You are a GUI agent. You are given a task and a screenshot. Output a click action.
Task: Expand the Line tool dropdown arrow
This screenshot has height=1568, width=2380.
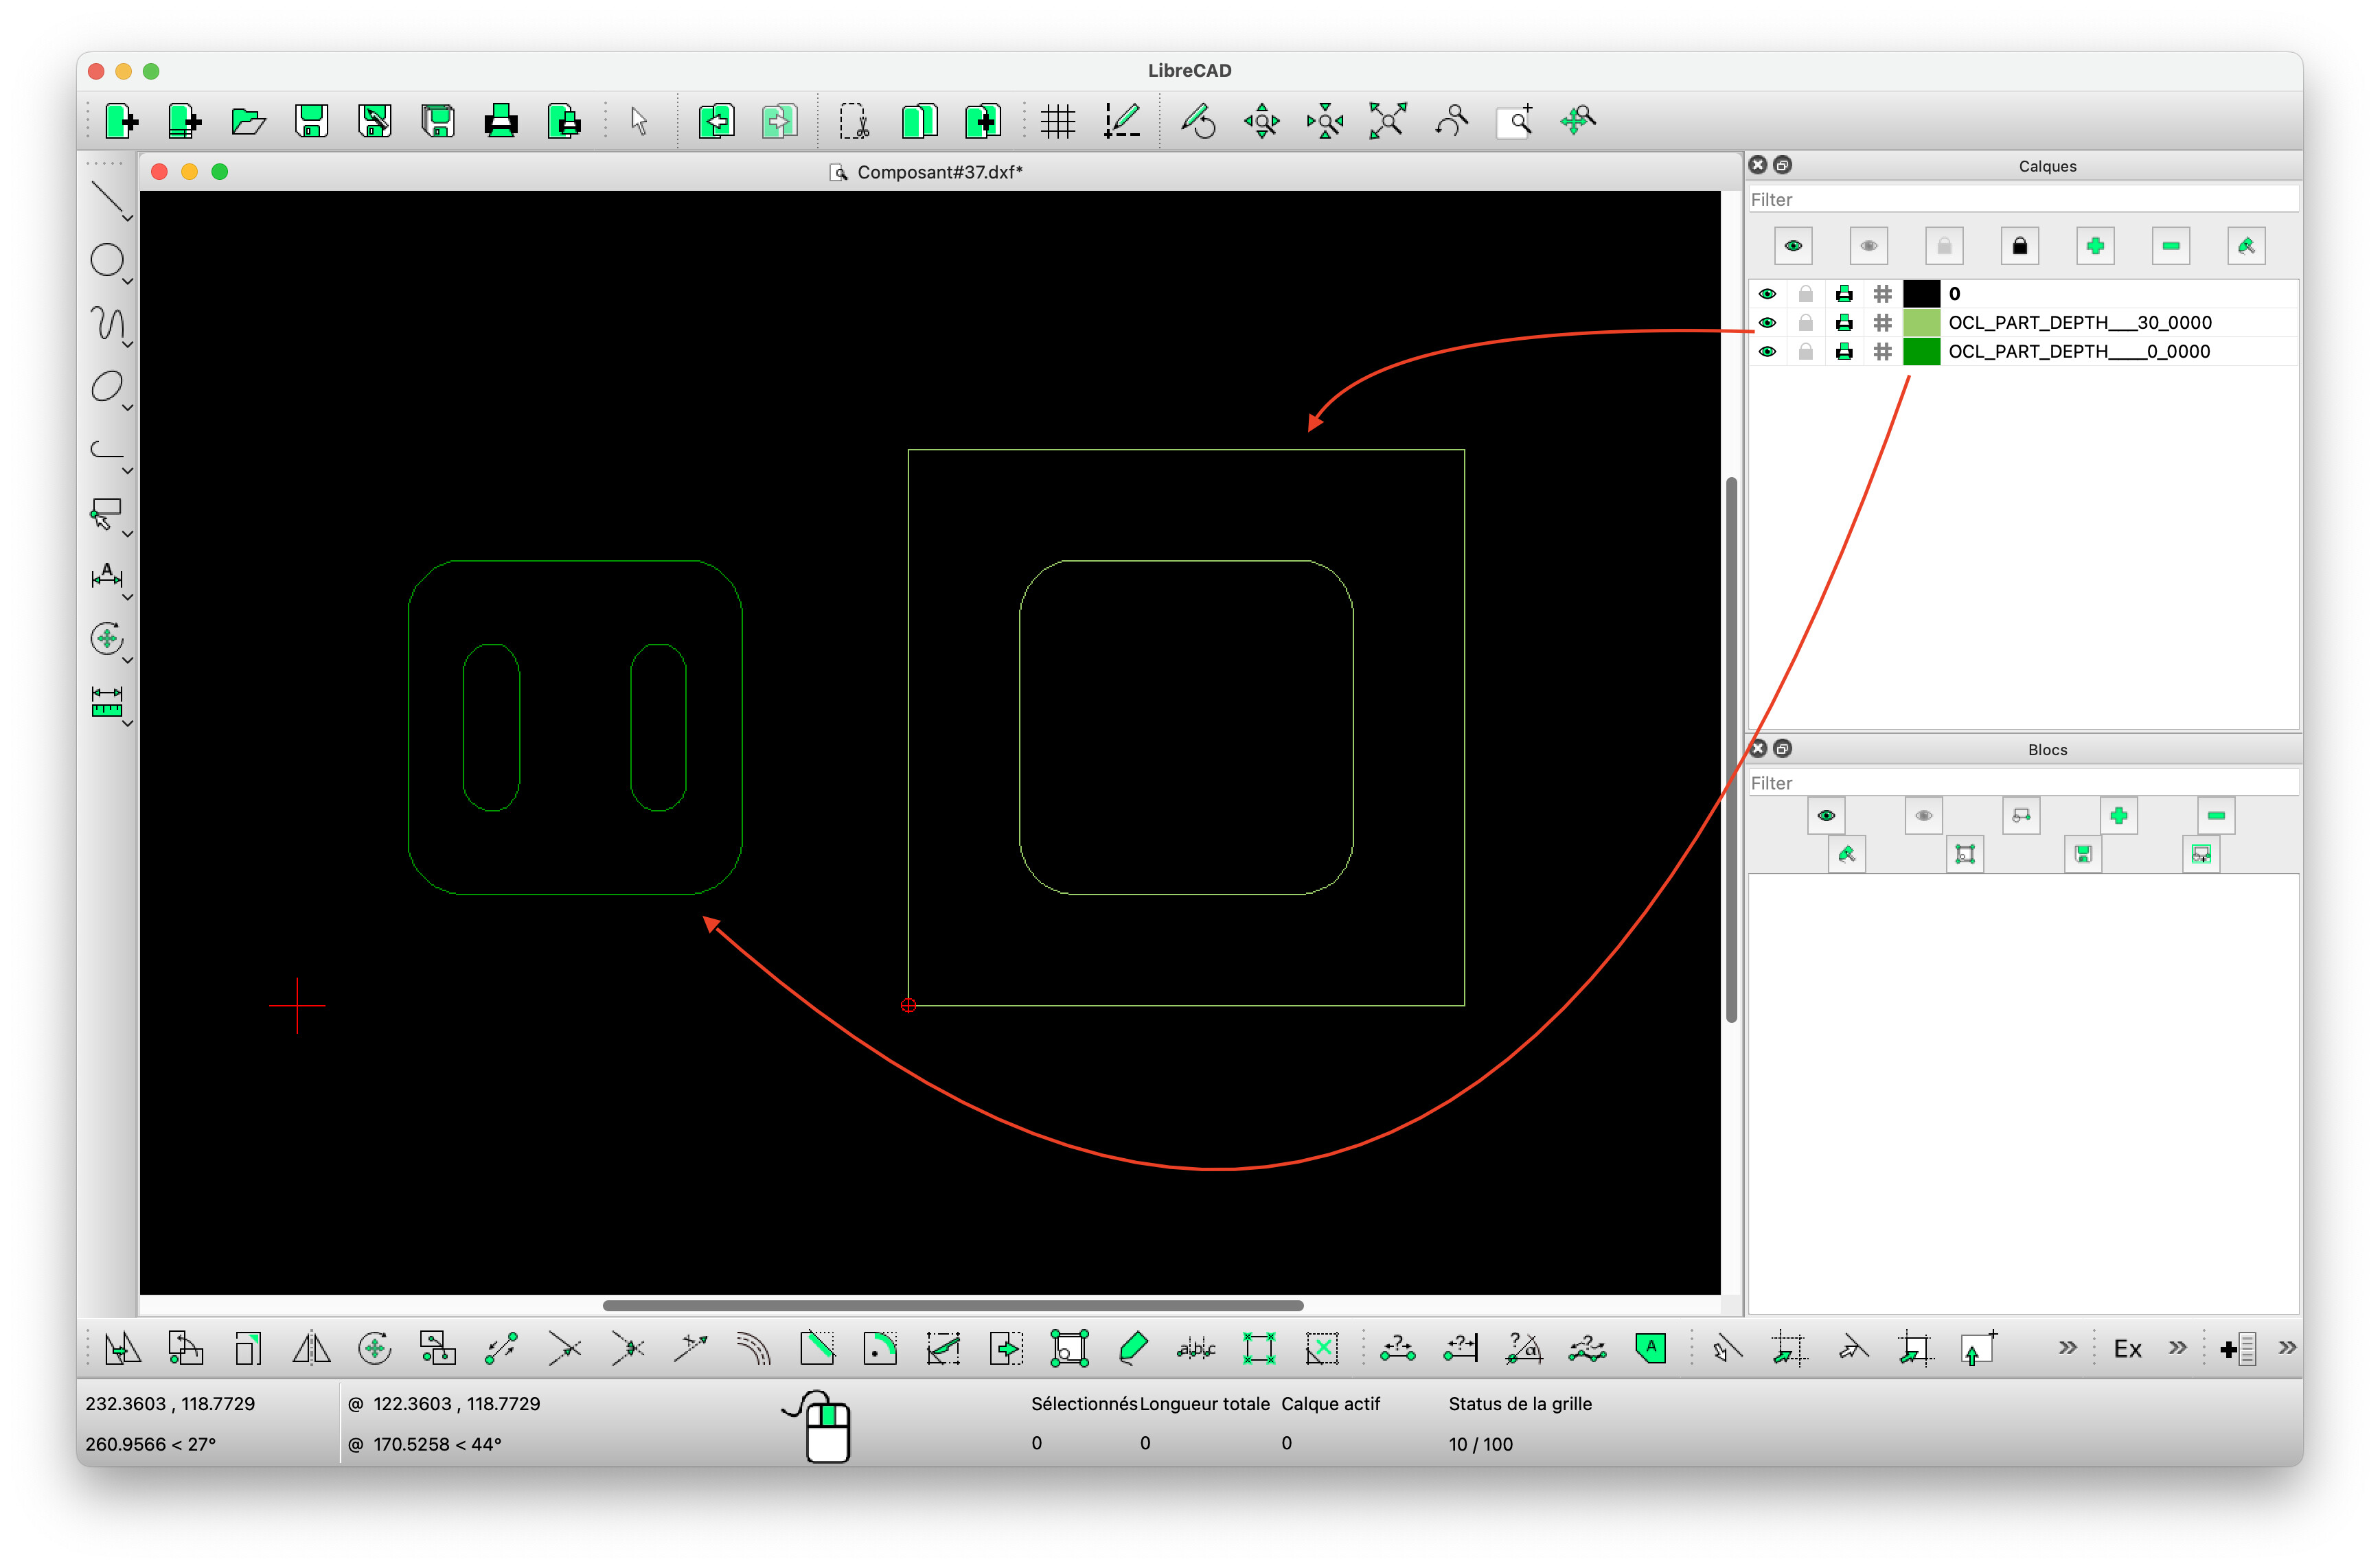(128, 217)
